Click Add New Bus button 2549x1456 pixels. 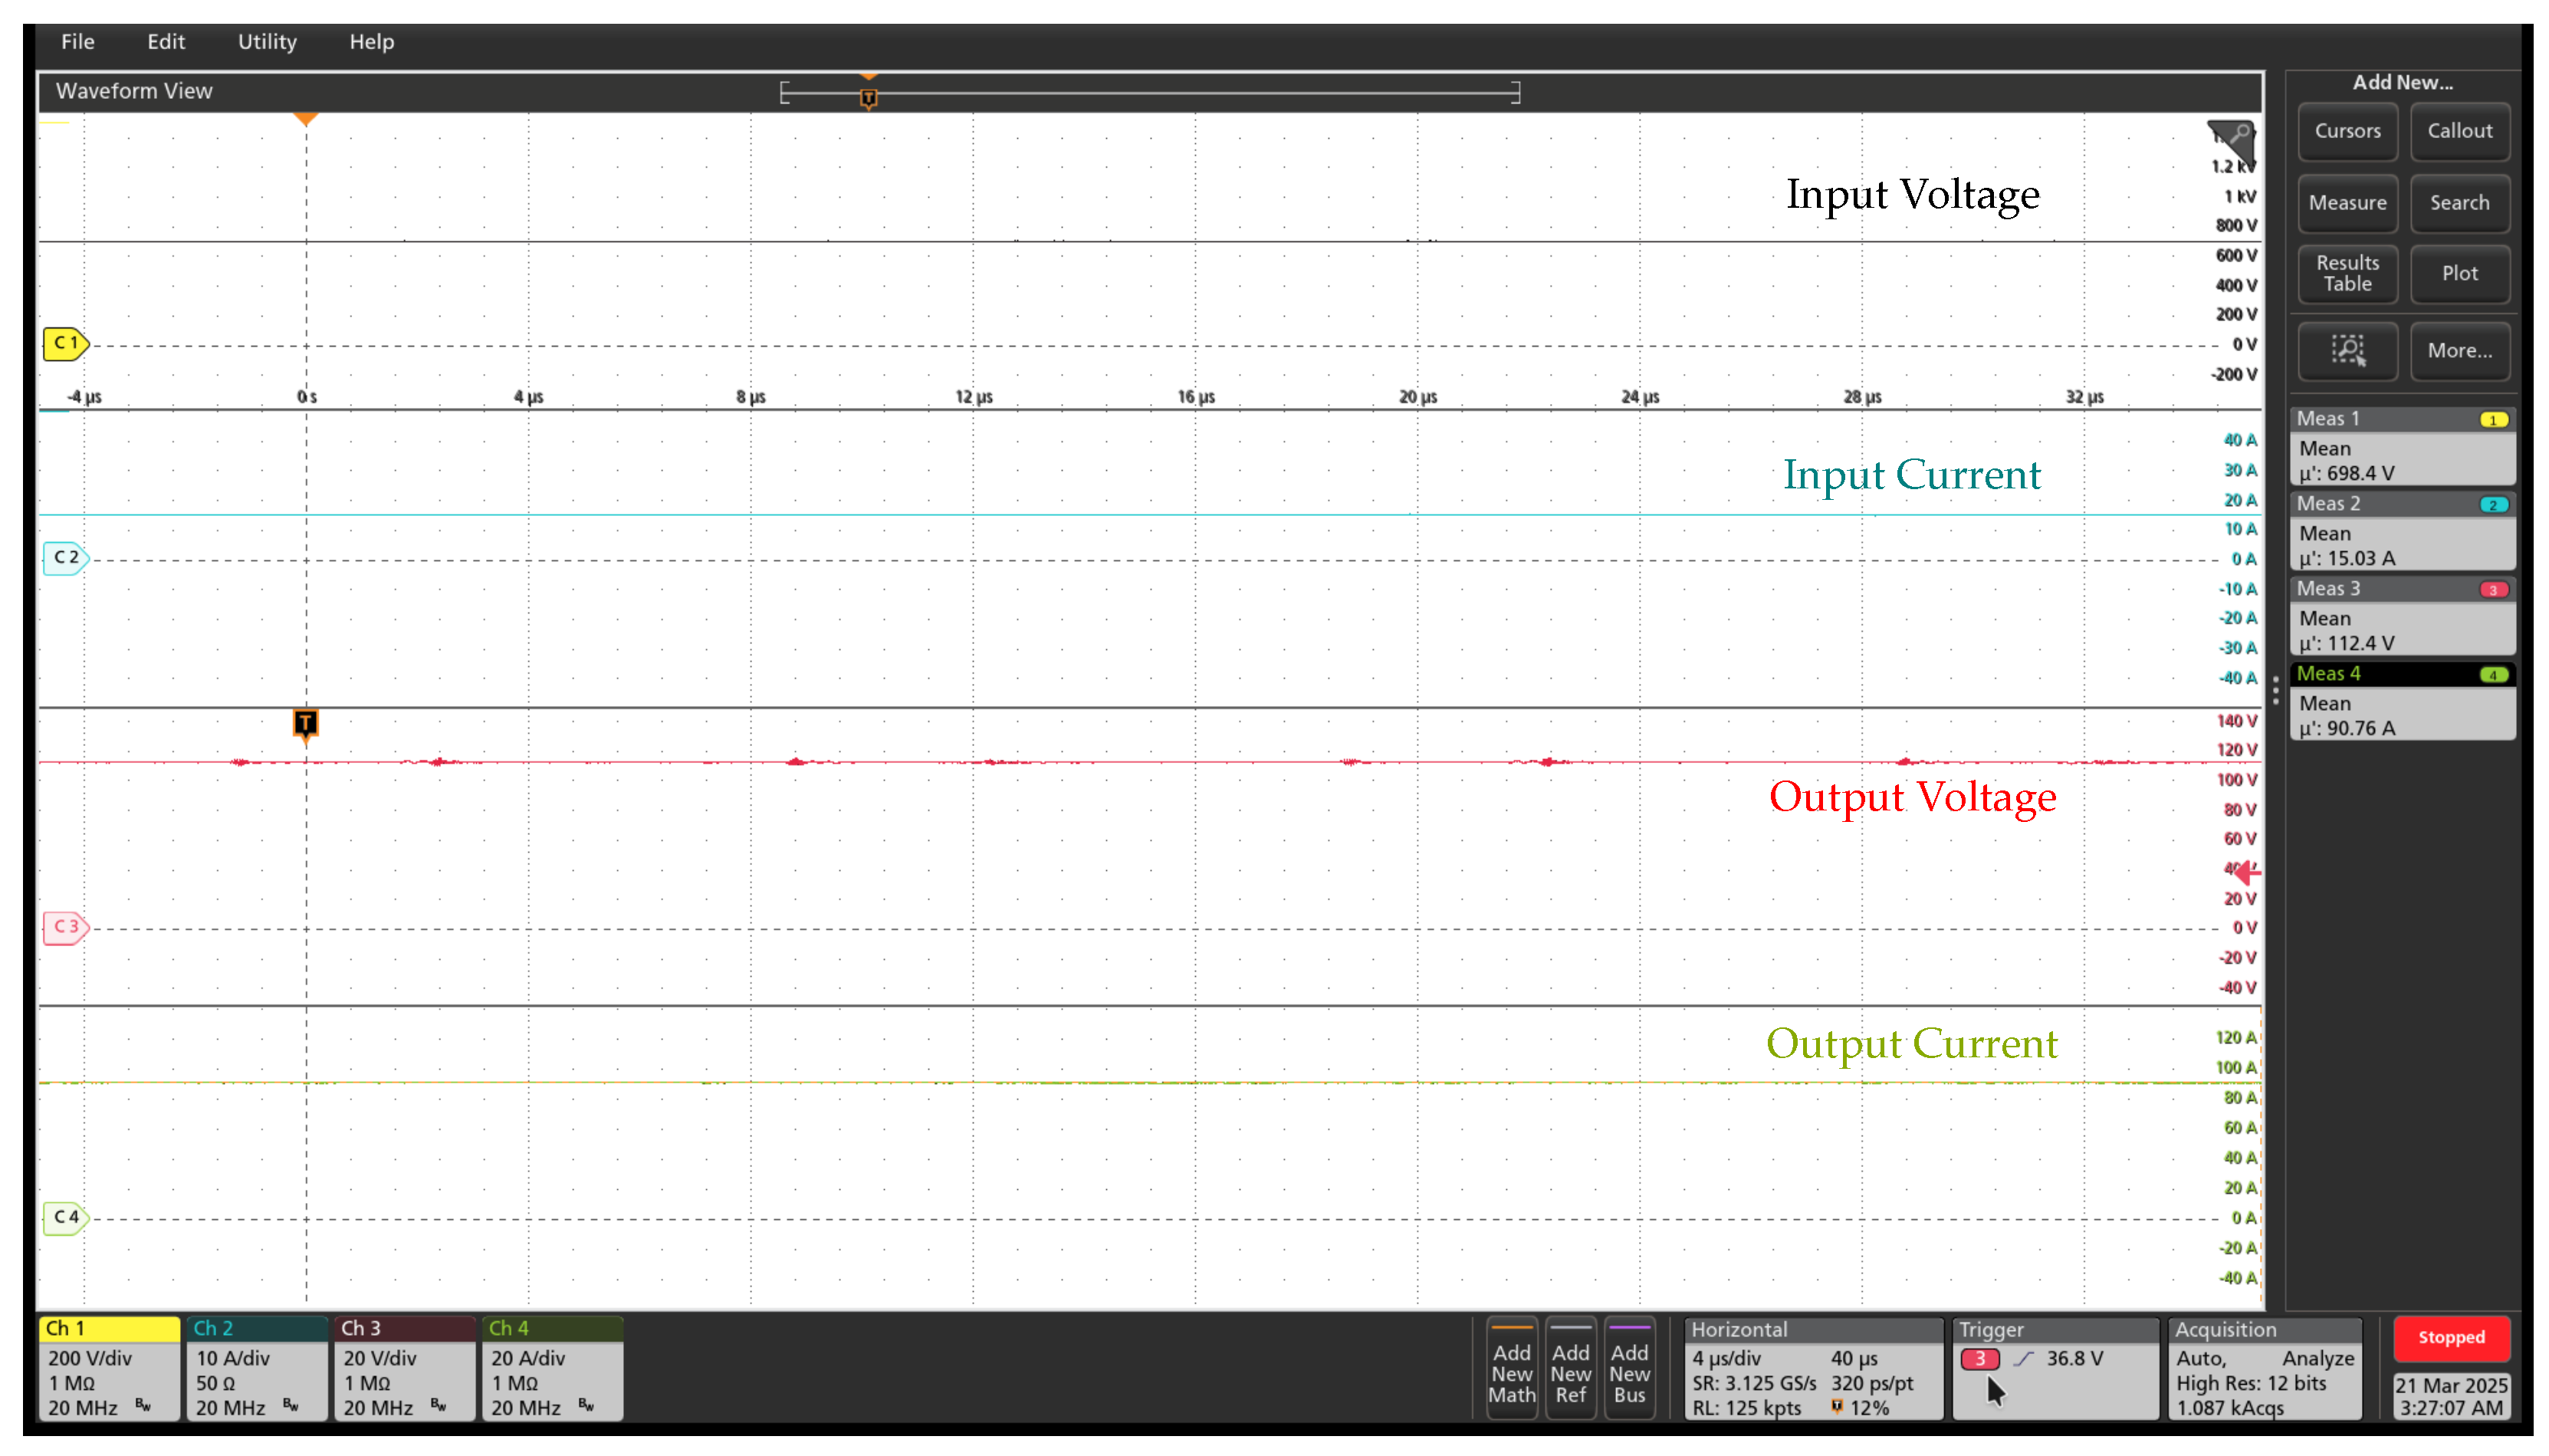tap(1628, 1367)
